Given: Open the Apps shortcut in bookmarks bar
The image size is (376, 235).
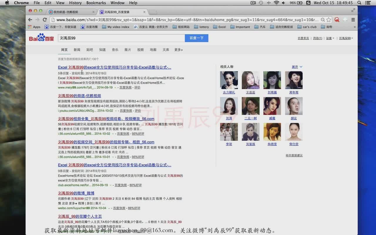Looking at the screenshot, I should [34, 27].
